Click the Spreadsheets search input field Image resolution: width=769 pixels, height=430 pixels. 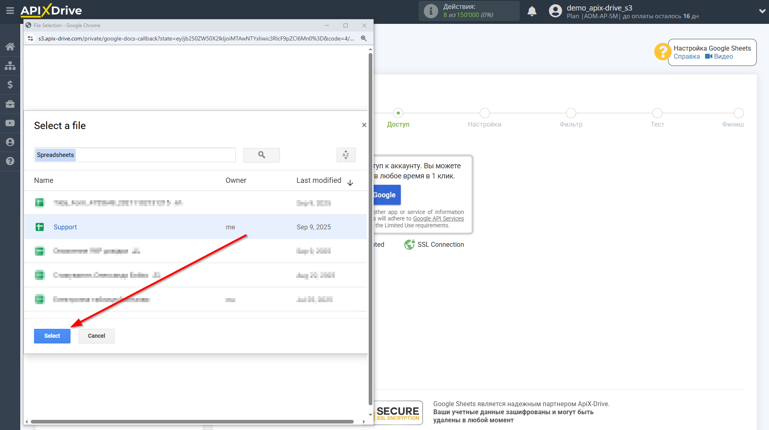click(x=154, y=155)
